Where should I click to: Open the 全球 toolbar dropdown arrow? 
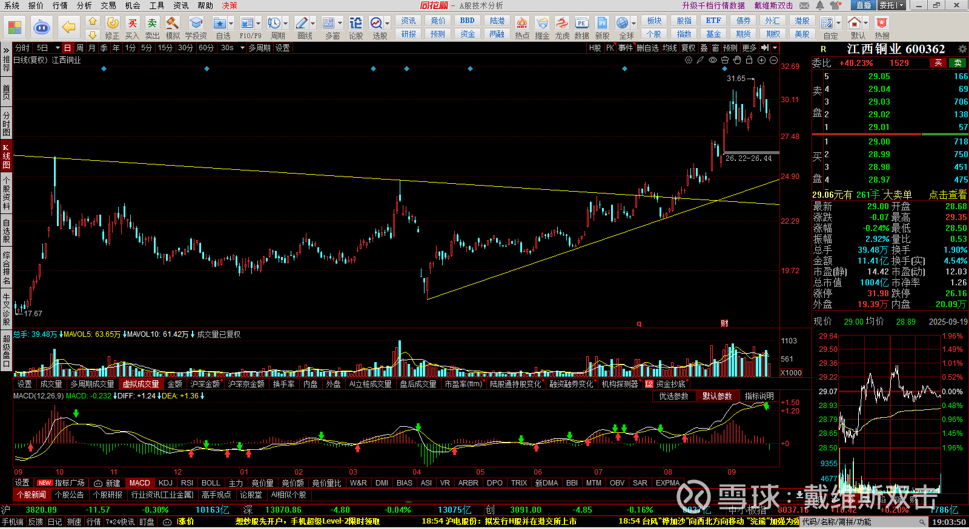633,23
